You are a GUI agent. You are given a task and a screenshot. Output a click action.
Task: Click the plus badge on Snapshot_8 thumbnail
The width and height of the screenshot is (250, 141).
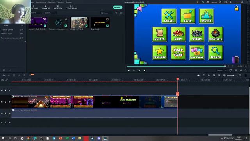(x=107, y=25)
